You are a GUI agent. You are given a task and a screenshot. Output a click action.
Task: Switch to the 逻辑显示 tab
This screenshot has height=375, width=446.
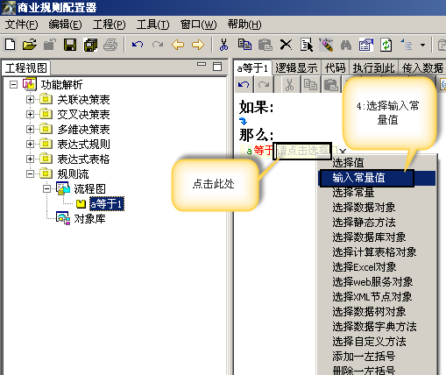[x=296, y=68]
